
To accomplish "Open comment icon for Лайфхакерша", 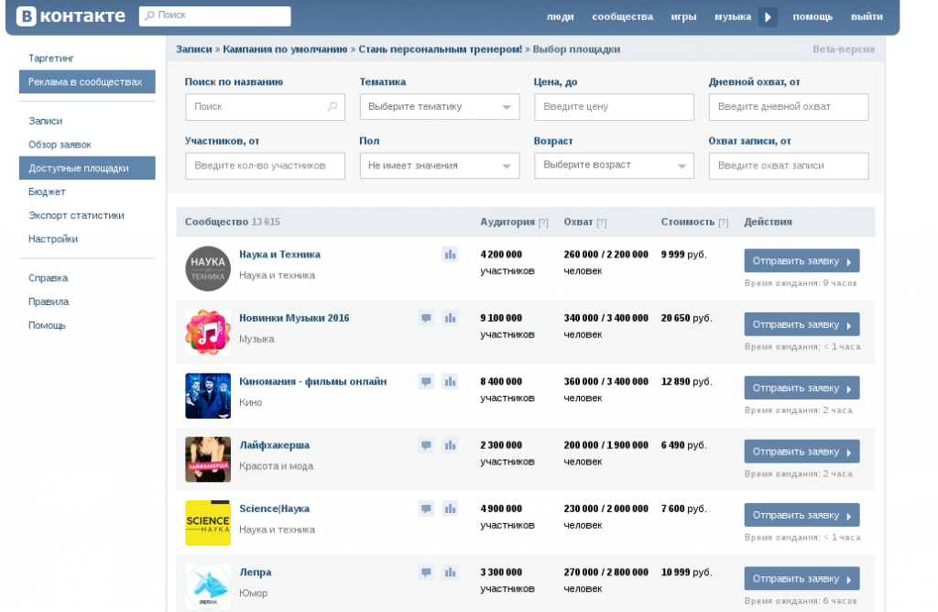I will (x=426, y=445).
